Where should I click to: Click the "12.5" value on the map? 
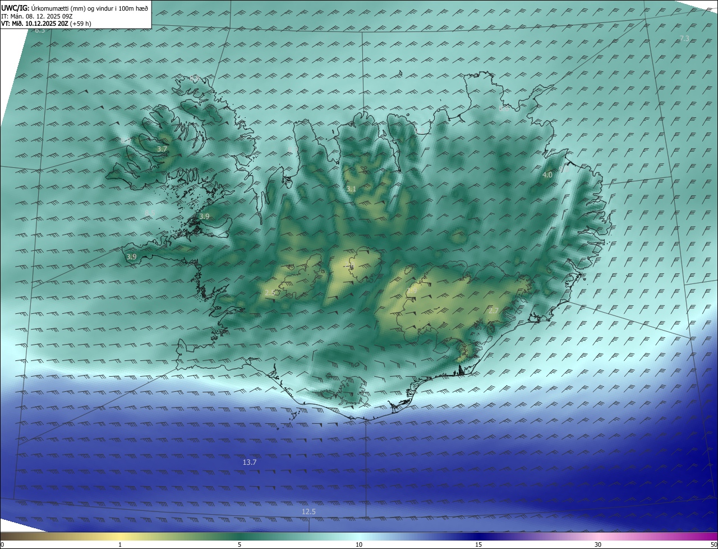point(309,511)
